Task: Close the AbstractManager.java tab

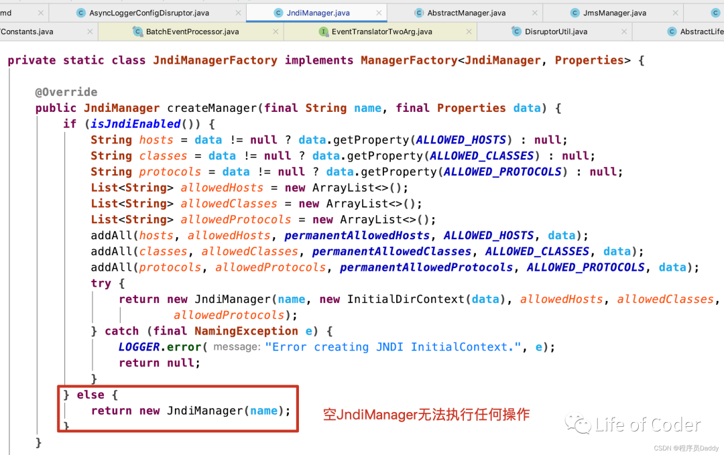Action: [x=535, y=13]
